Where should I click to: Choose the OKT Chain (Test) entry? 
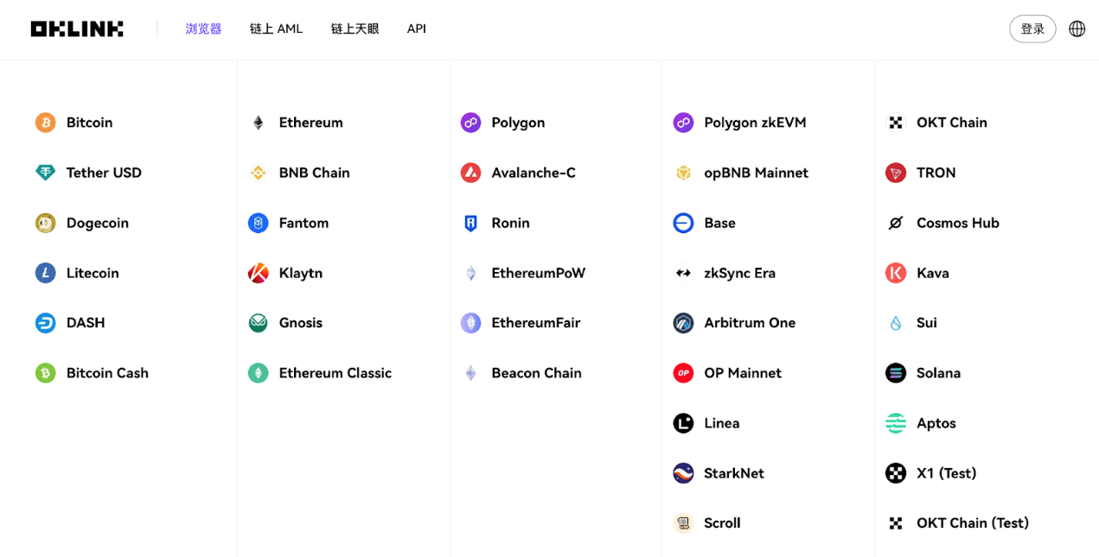[972, 523]
